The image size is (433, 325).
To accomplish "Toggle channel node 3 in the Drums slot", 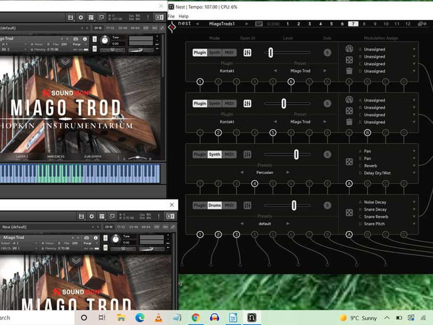I will point(237,235).
